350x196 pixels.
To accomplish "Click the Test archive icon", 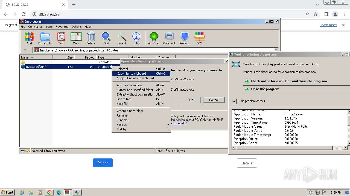I will tap(61, 38).
